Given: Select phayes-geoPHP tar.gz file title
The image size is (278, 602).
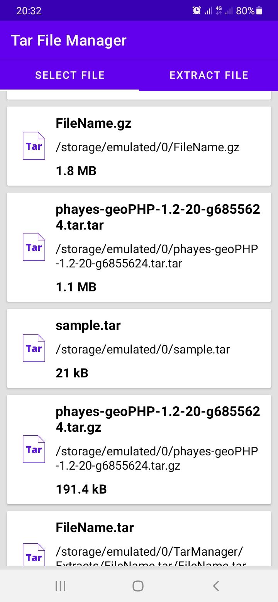Looking at the screenshot, I should point(158,419).
